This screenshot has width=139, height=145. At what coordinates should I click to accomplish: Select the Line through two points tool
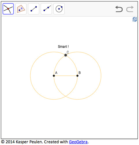(x=46, y=9)
